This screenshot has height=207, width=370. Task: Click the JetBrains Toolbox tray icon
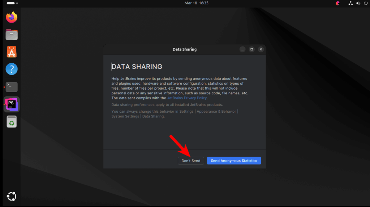click(x=338, y=3)
